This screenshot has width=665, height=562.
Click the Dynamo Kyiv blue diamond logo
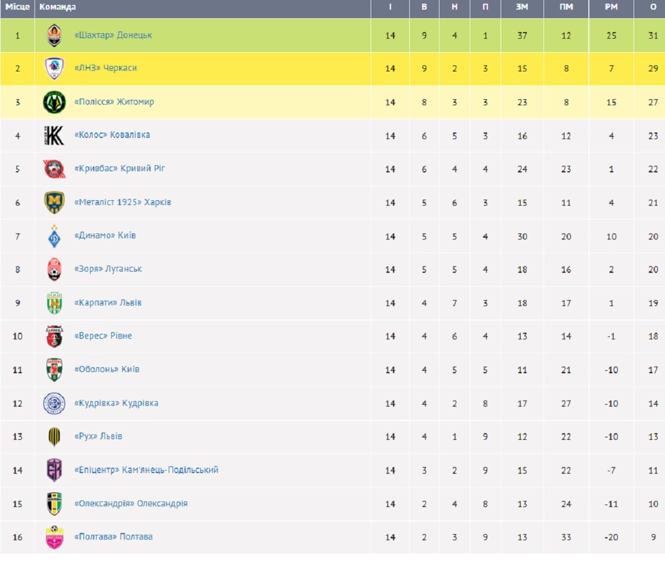[x=54, y=236]
